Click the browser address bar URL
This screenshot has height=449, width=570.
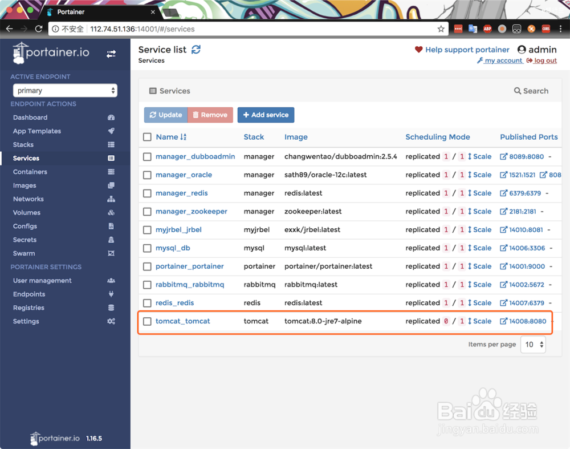tap(142, 29)
